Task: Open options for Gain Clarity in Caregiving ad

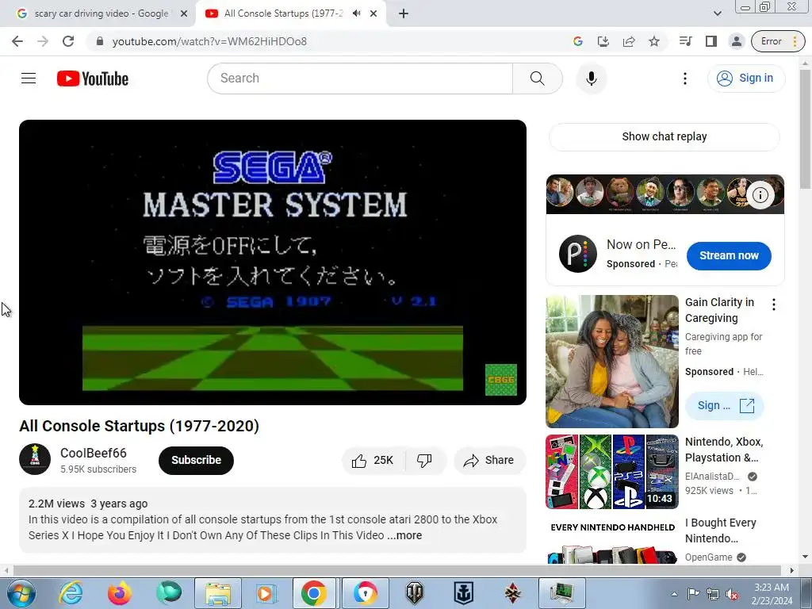Action: point(774,304)
